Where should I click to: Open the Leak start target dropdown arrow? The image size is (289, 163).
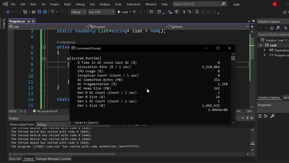[x=131, y=12]
